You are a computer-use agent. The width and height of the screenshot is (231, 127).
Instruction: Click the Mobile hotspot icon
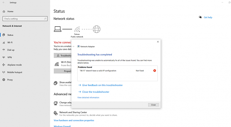[4, 72]
